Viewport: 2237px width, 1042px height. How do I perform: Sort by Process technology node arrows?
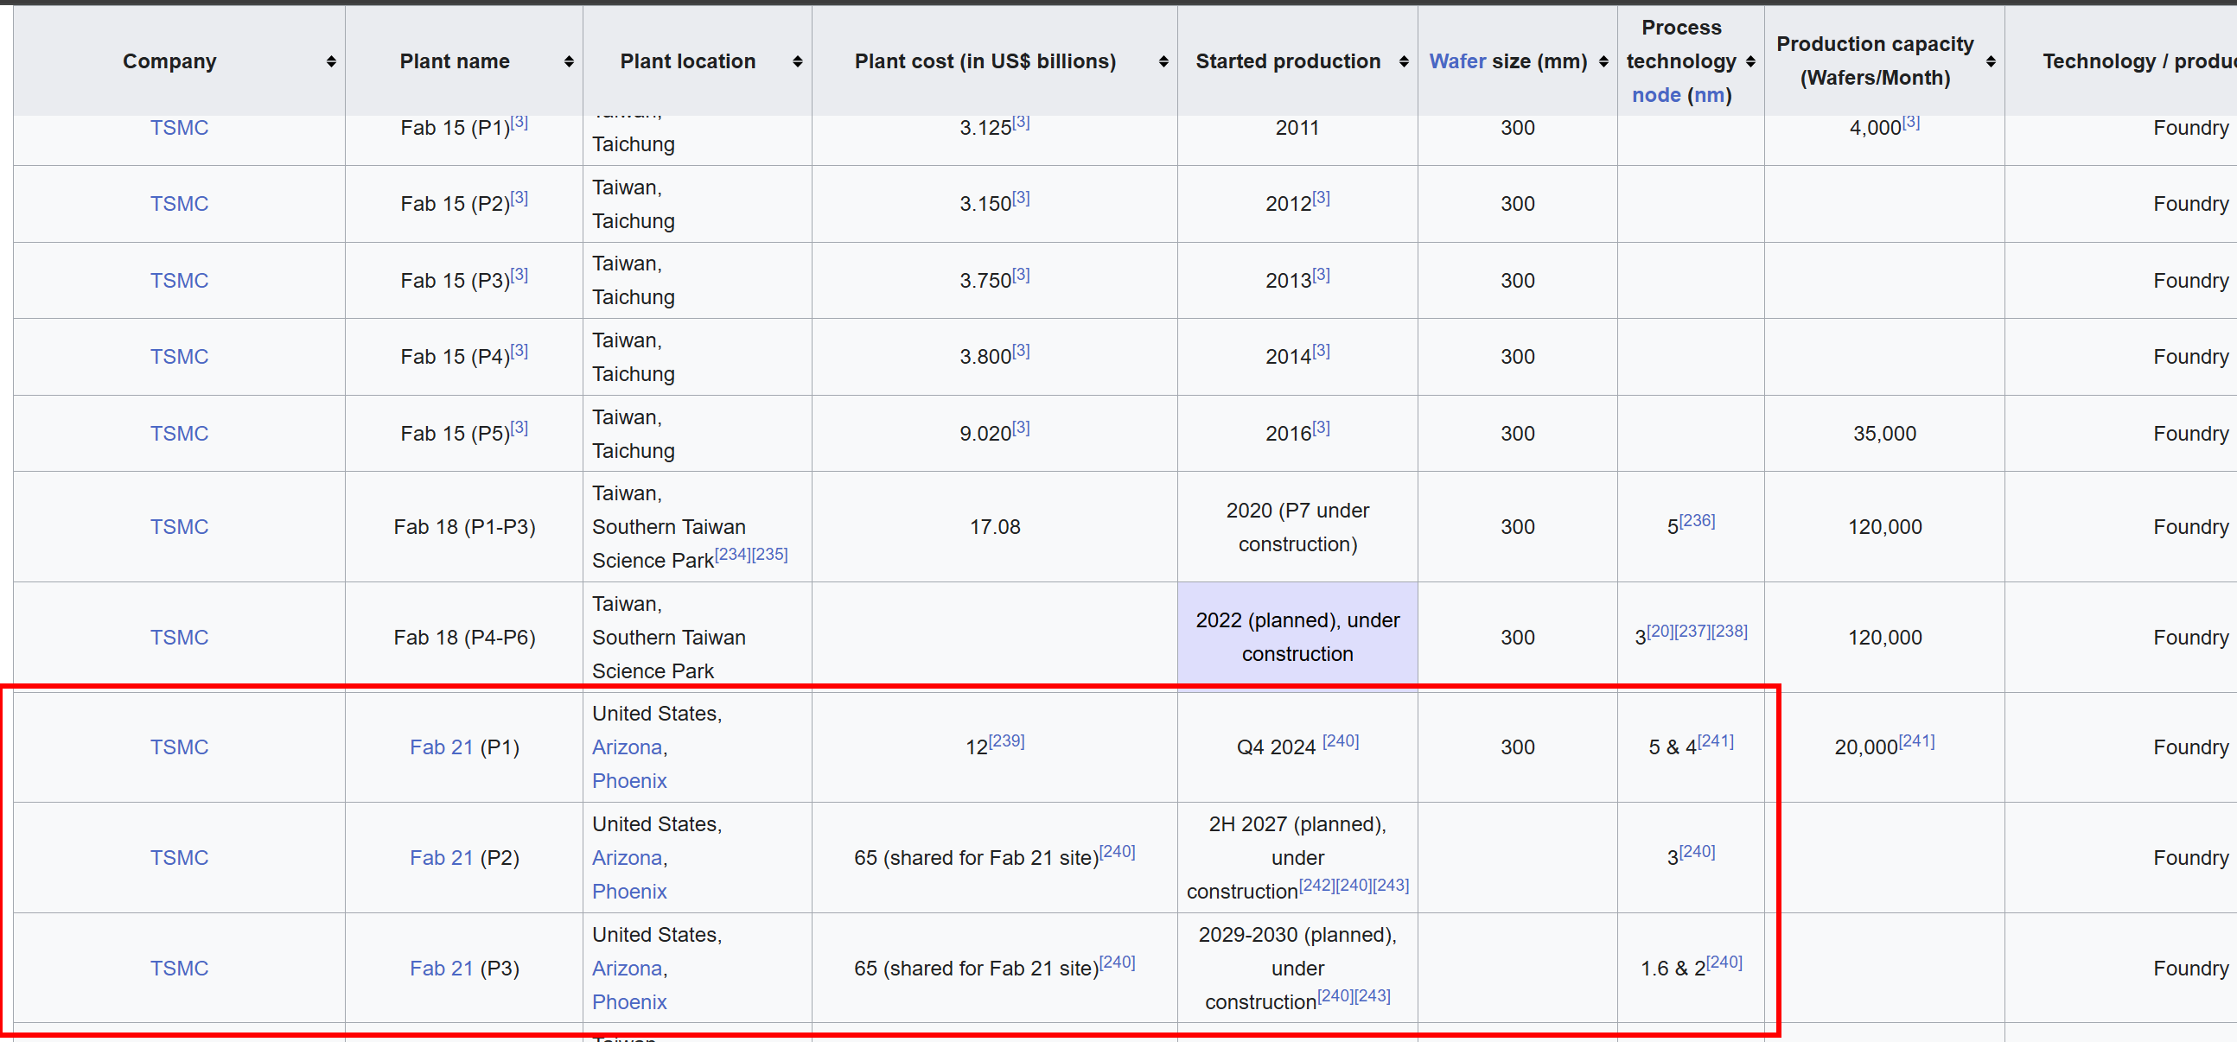tap(1749, 61)
